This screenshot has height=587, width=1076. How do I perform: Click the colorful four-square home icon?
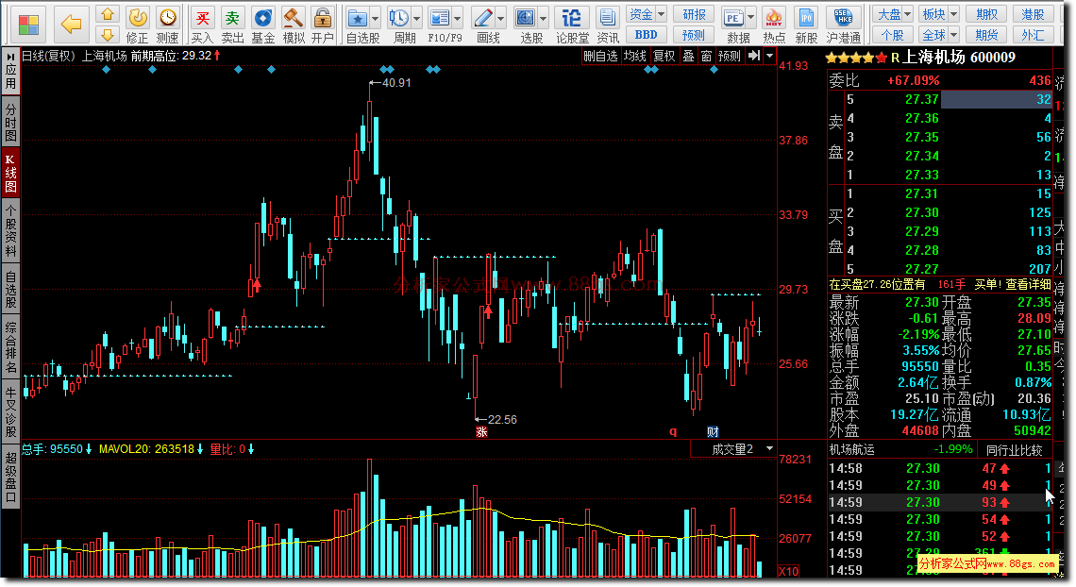tap(28, 25)
